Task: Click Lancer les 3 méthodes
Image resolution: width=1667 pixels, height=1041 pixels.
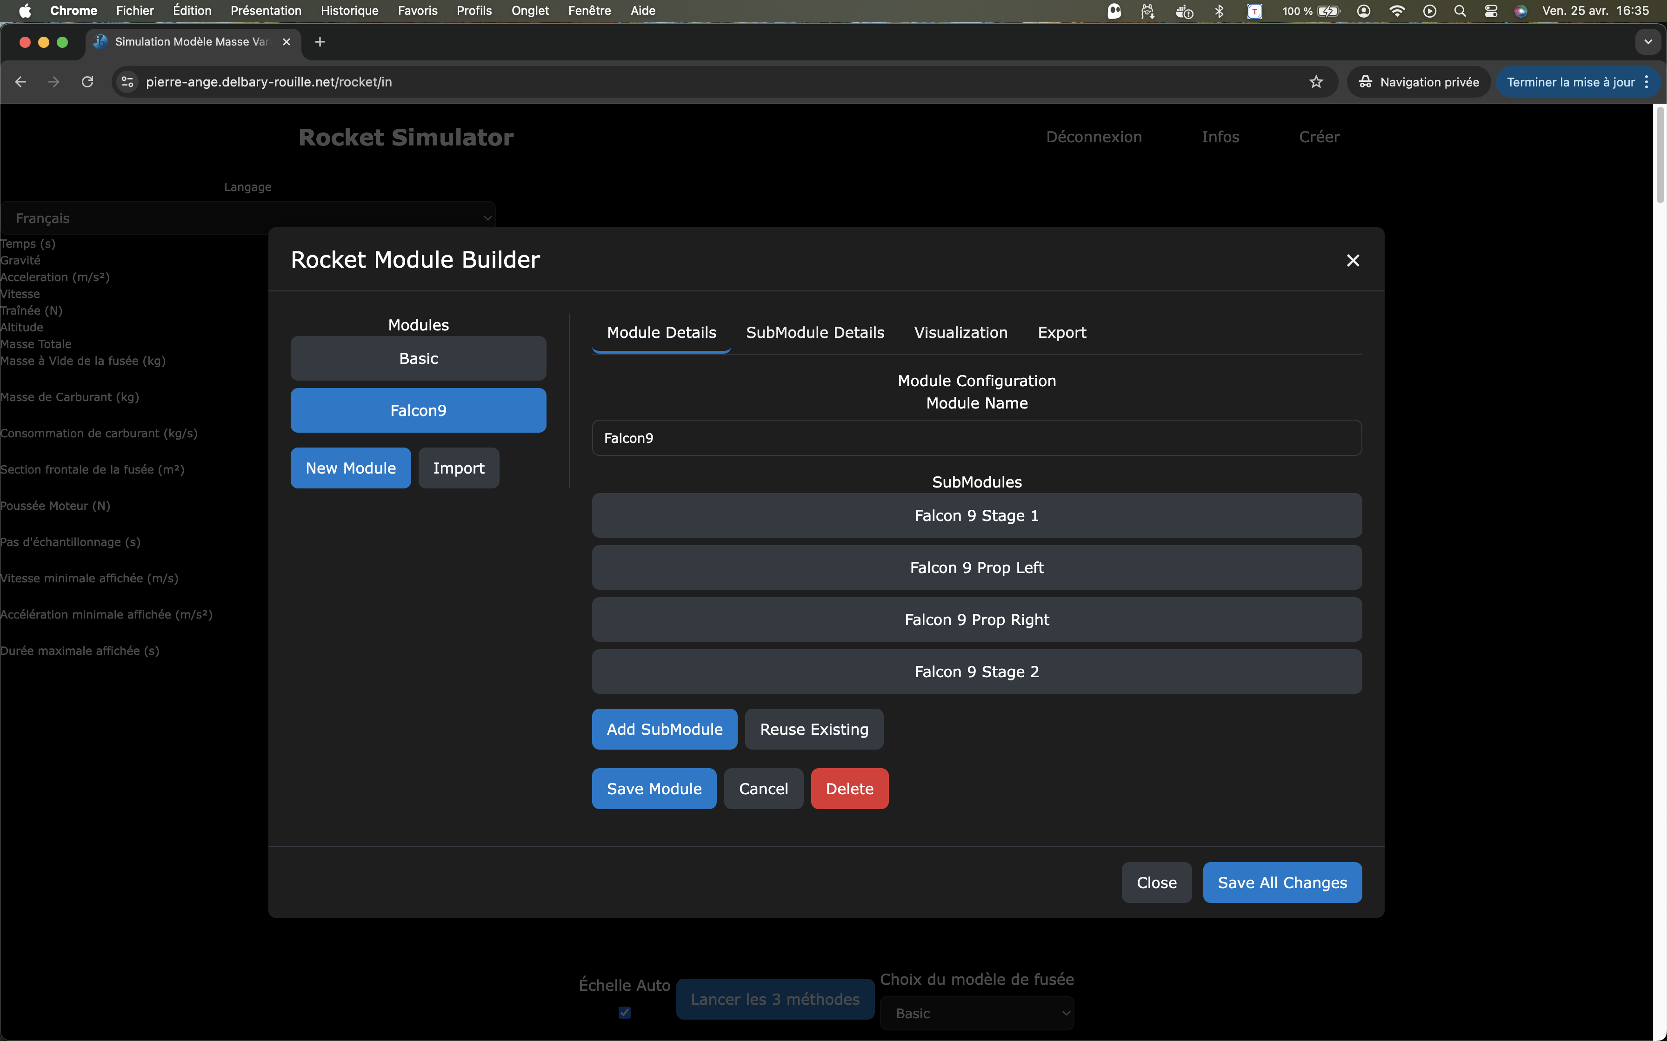Action: click(775, 999)
